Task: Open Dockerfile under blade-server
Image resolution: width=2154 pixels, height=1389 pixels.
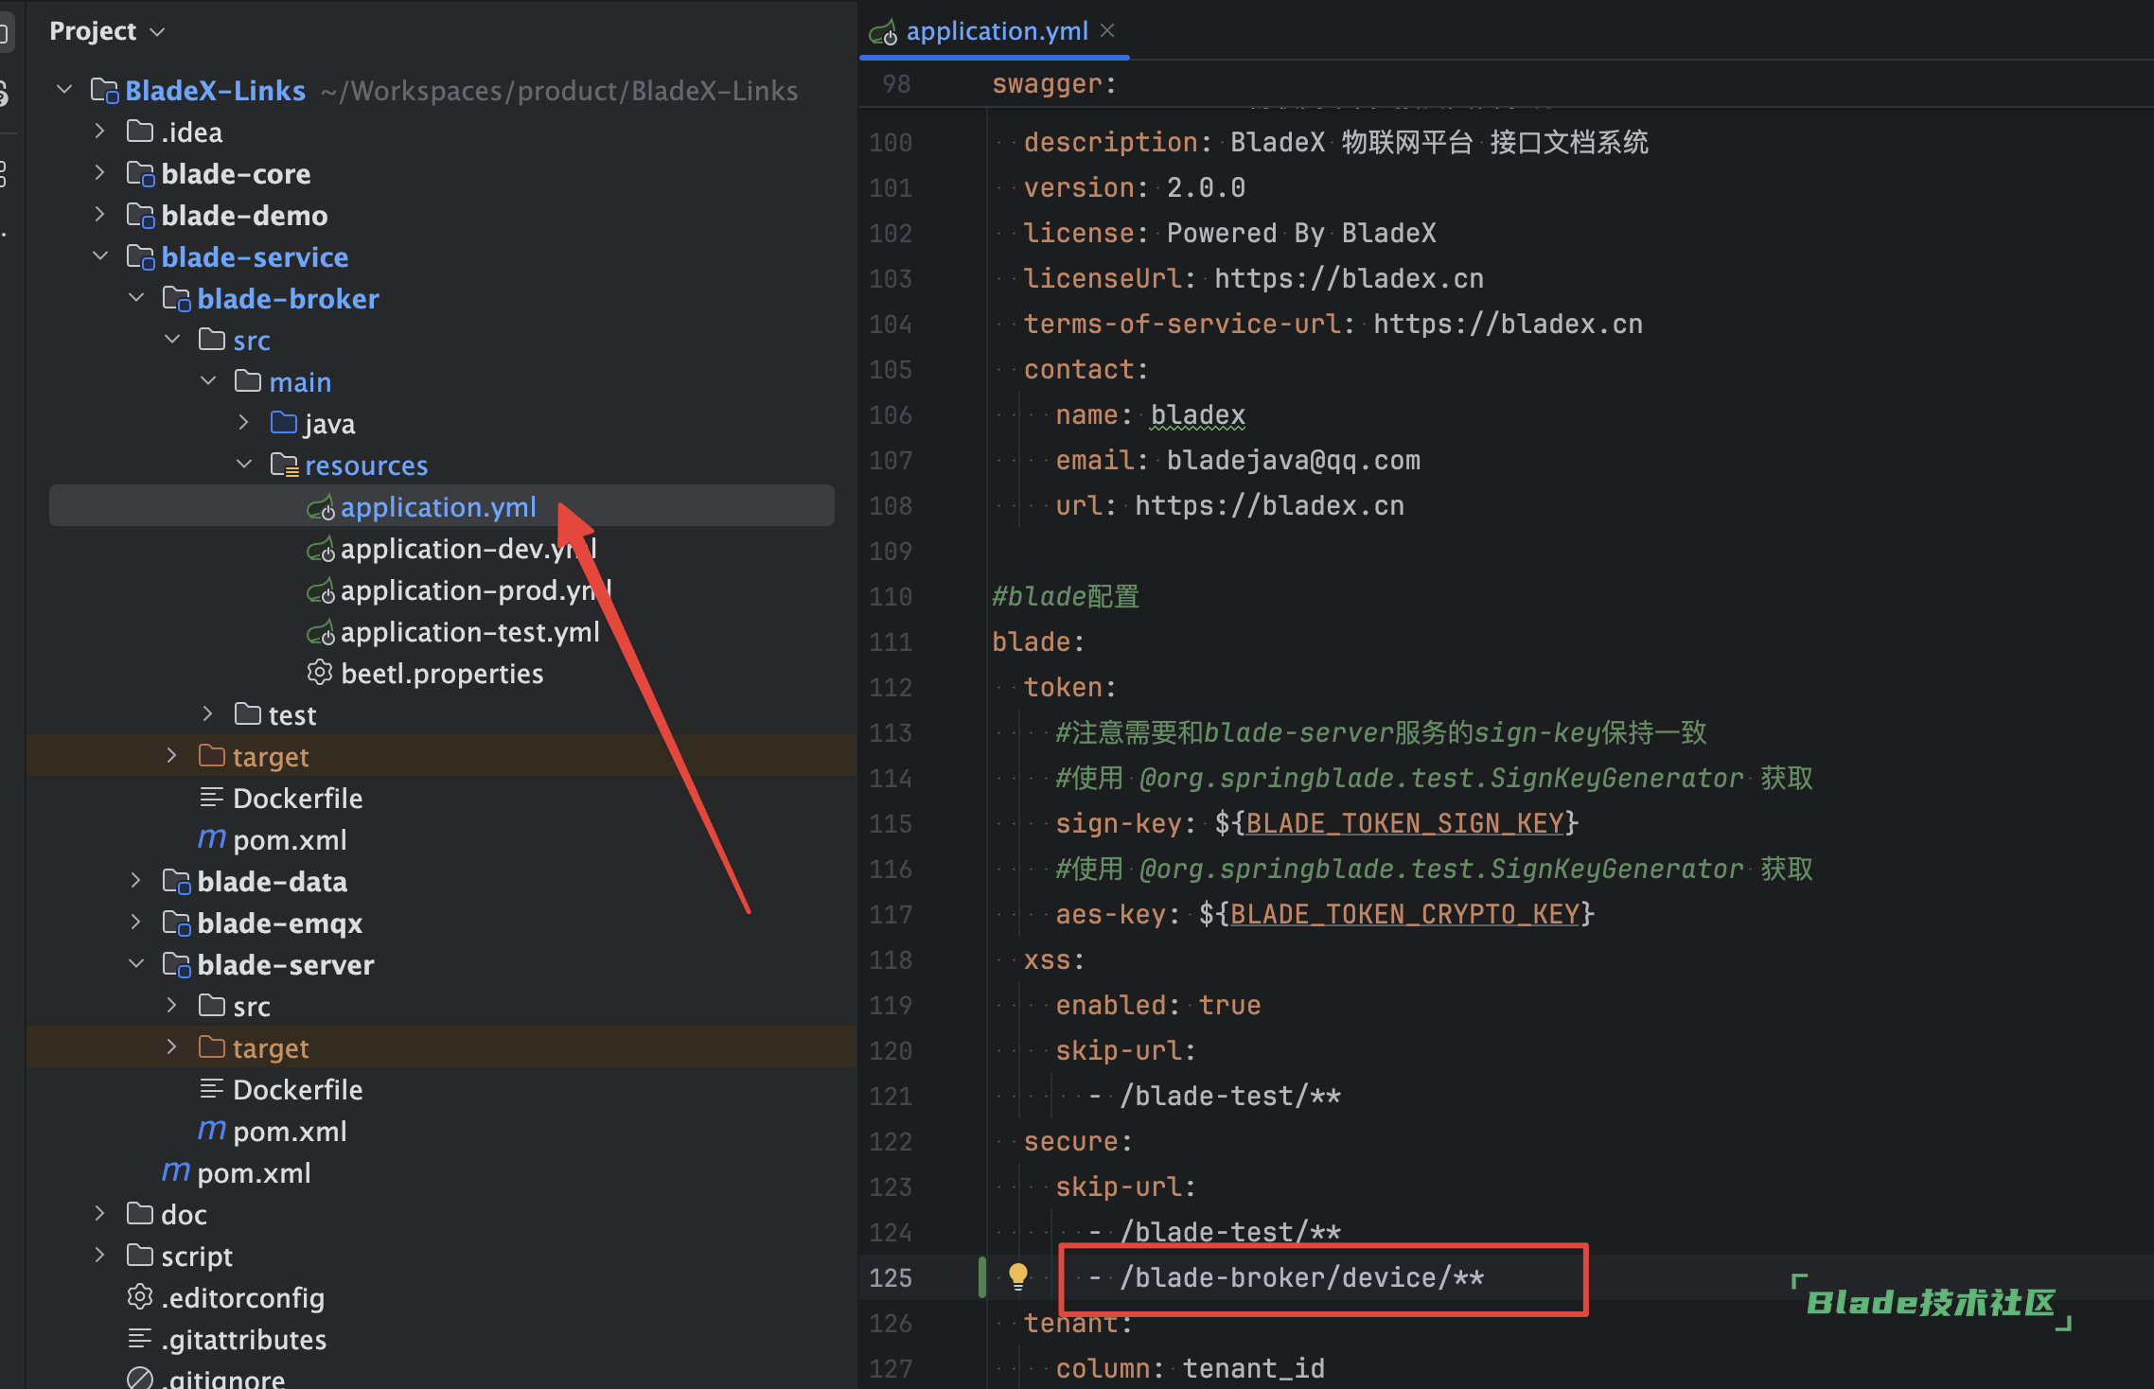Action: [297, 1090]
